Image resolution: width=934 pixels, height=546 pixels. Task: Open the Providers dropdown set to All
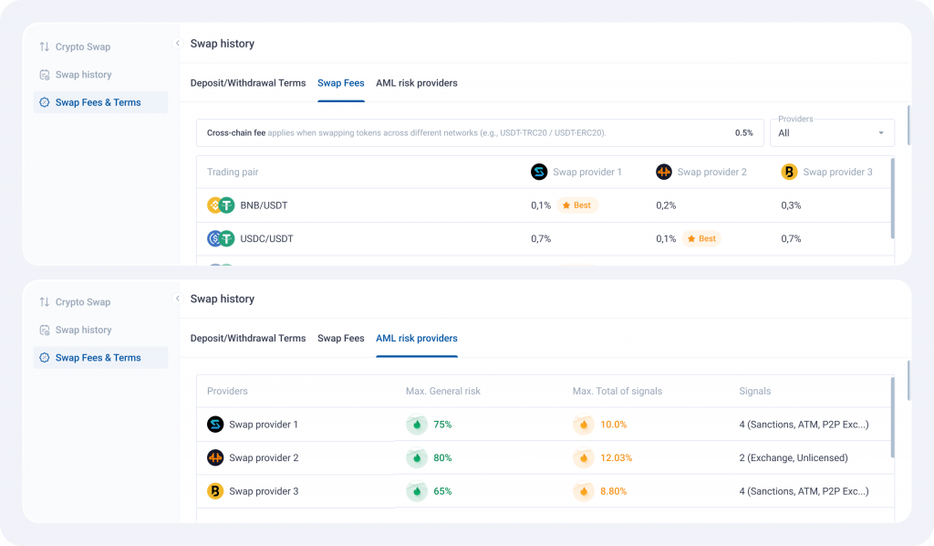(831, 132)
